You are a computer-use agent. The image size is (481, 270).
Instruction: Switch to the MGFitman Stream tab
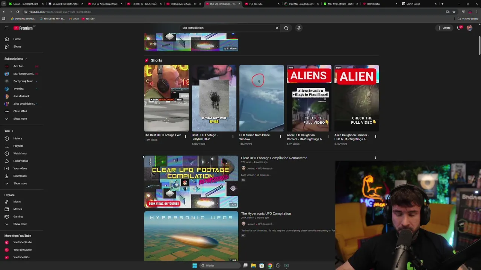(340, 4)
